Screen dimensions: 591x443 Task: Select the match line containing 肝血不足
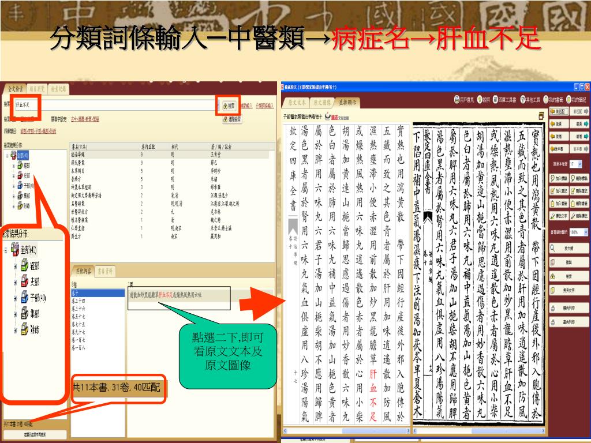tap(166, 295)
